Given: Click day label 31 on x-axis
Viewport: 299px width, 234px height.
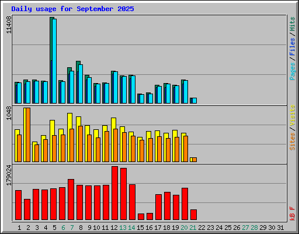Looking at the screenshot, I should coord(280,228).
